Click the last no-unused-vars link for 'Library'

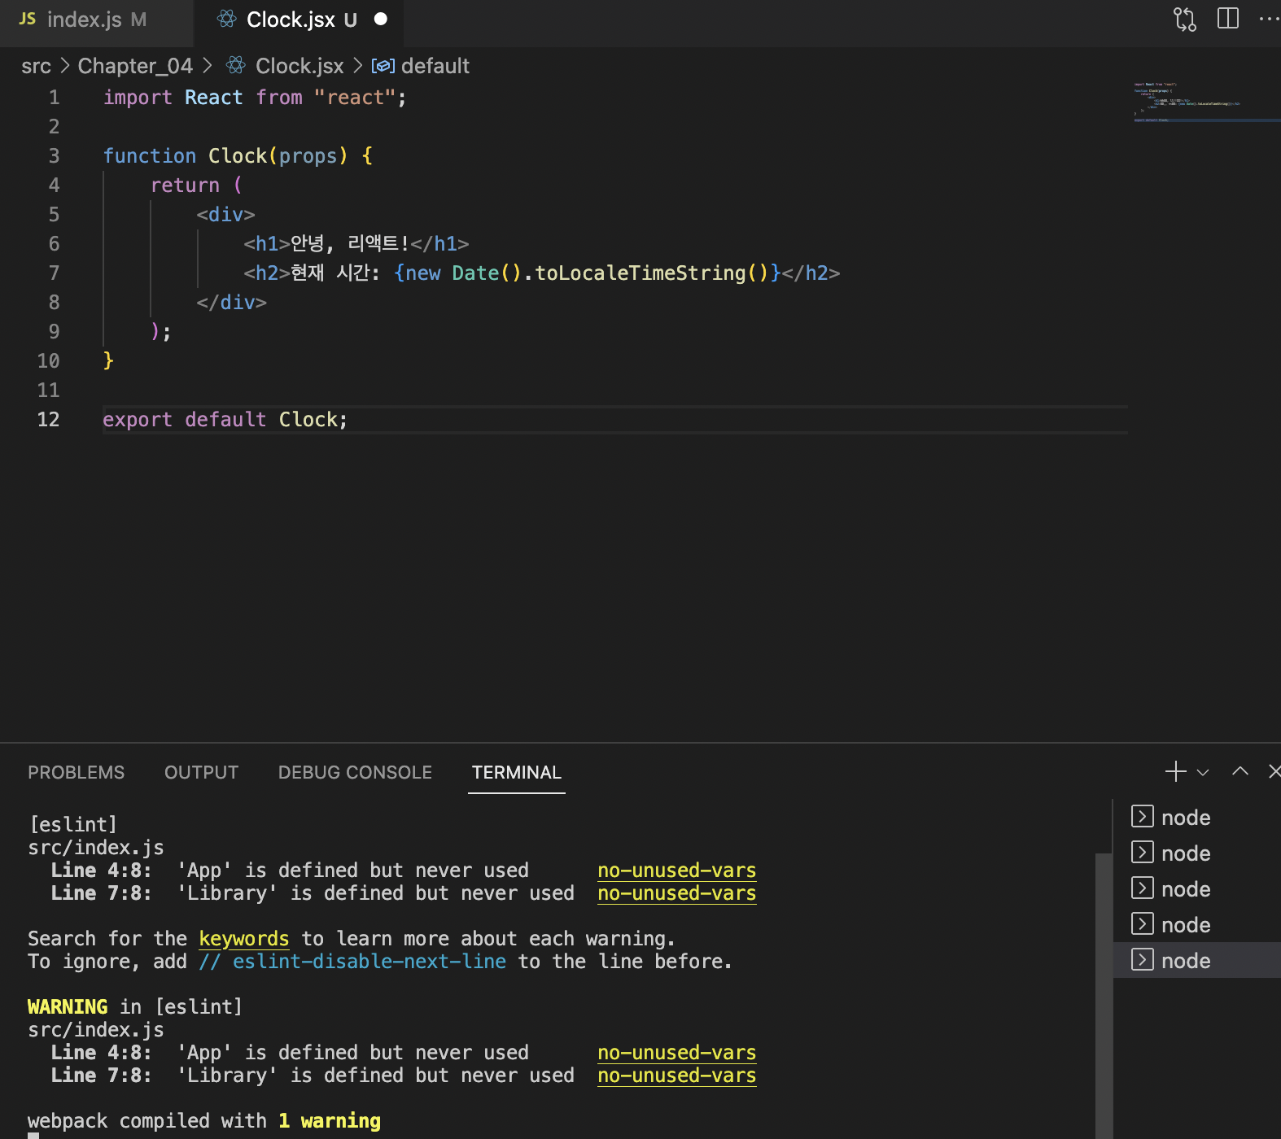(x=677, y=1076)
